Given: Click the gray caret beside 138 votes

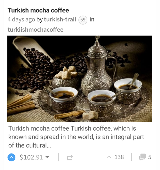Looking at the screenshot, I should (x=109, y=157).
